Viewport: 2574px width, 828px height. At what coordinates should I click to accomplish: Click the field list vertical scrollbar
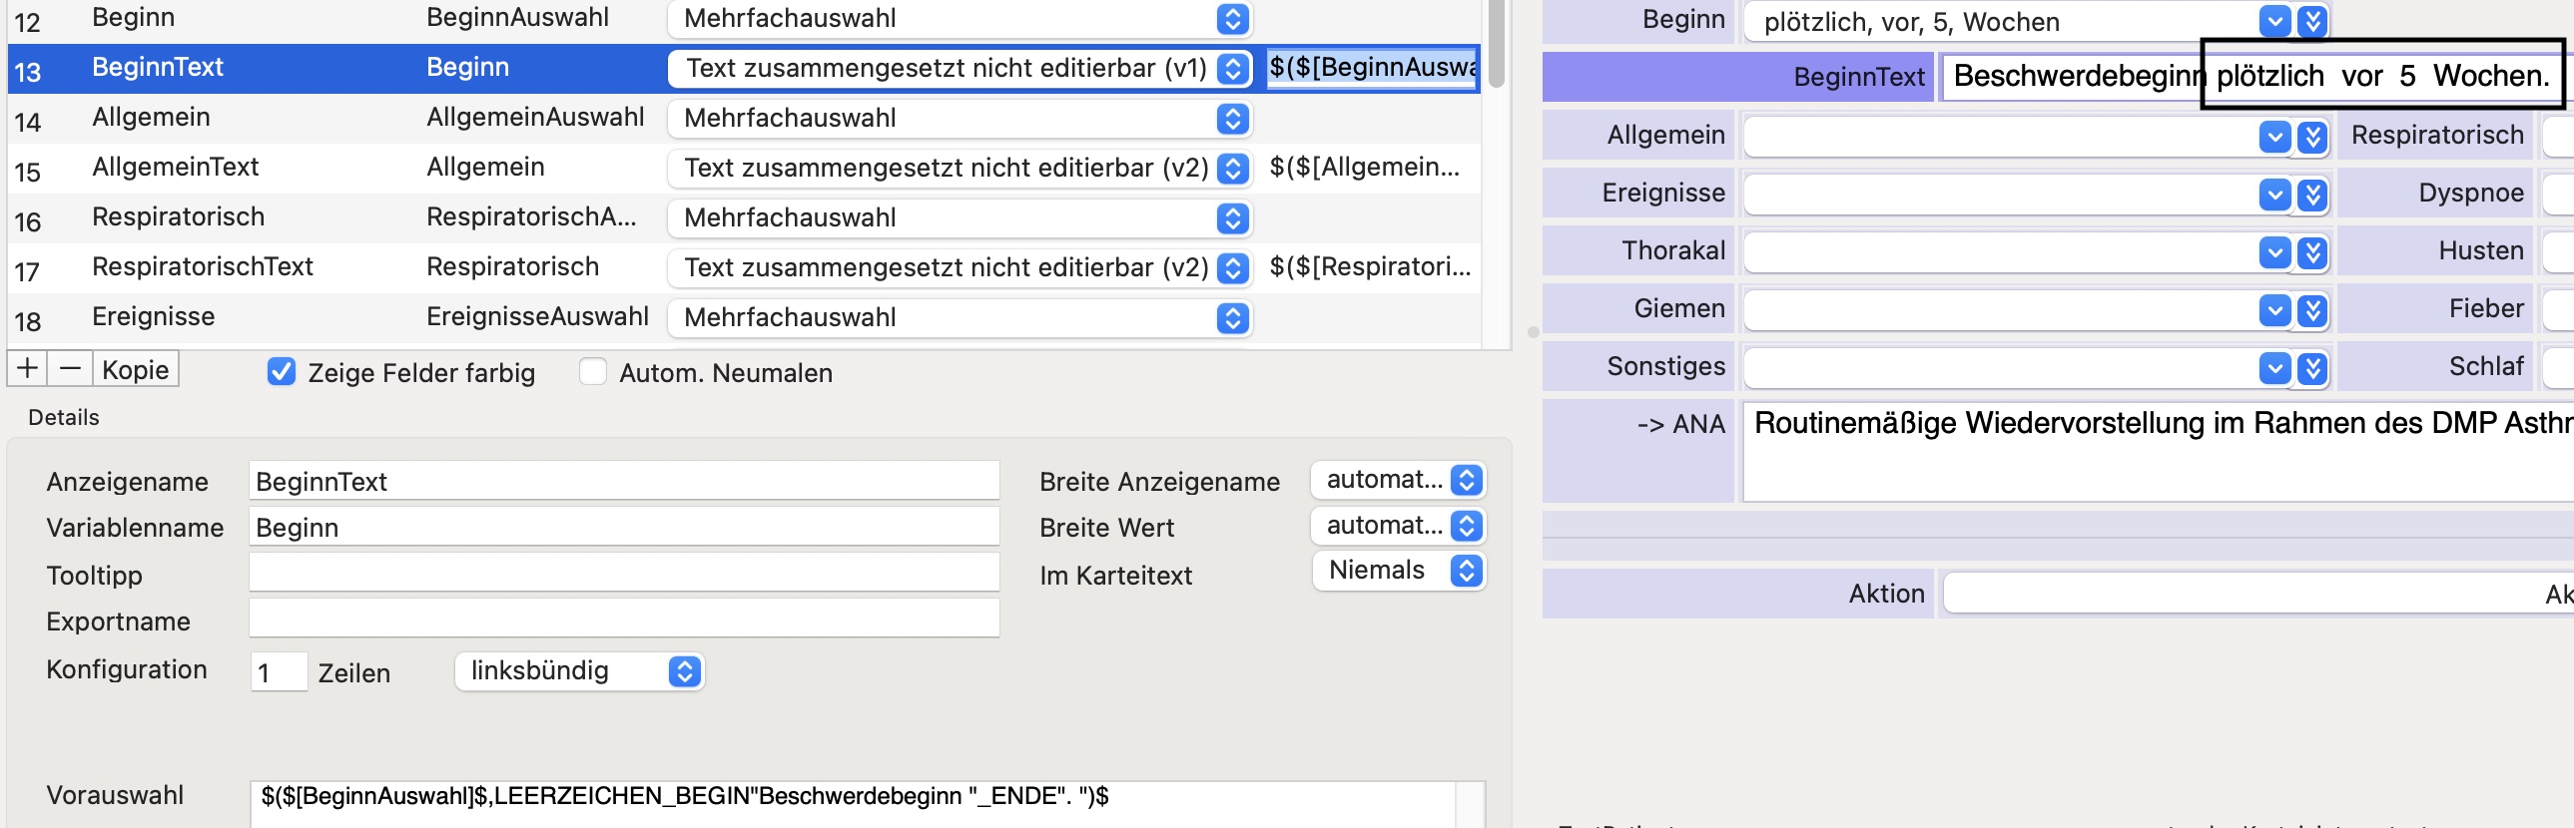point(1496,172)
